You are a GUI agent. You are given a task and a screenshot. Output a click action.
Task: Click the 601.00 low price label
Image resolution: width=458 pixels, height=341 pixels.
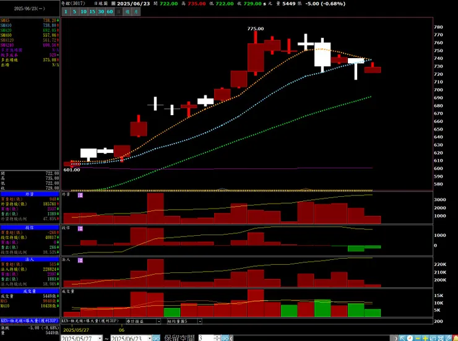point(72,170)
